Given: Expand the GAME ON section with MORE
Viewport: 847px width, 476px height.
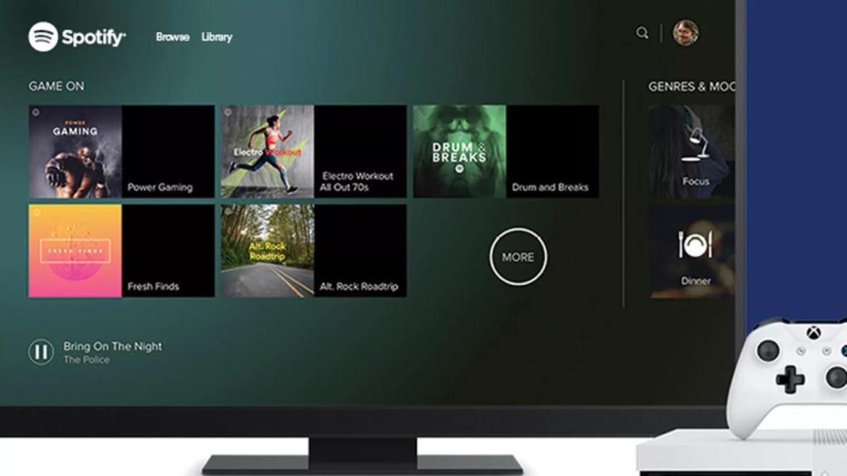Looking at the screenshot, I should click(x=518, y=257).
